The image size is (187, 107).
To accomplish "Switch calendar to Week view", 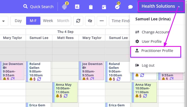I will click(48, 21).
